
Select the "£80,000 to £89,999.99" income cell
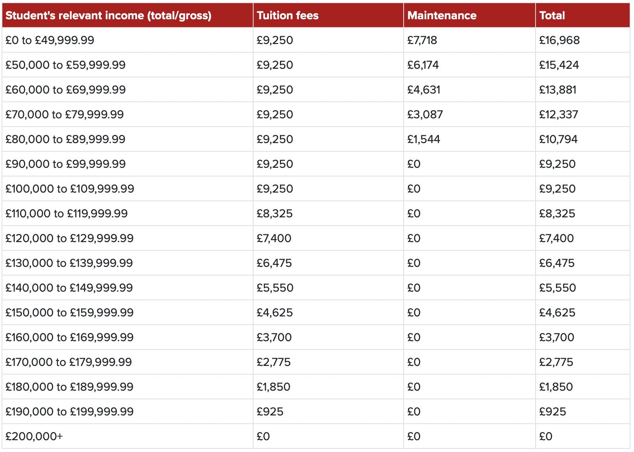pyautogui.click(x=127, y=139)
